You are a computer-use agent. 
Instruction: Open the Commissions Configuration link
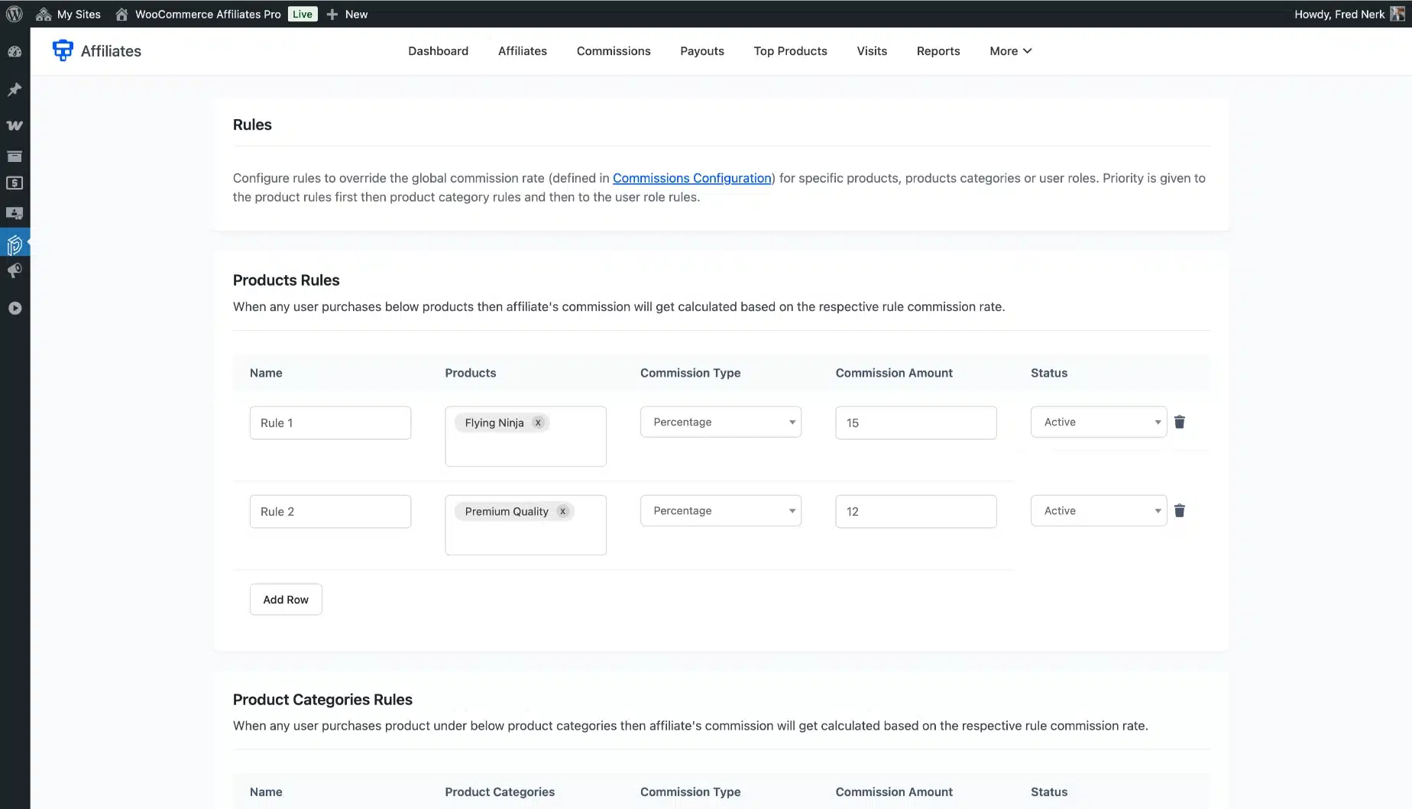[x=691, y=178]
